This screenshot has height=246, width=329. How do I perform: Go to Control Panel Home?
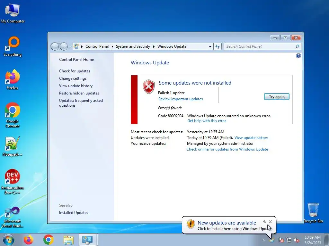[x=76, y=59]
